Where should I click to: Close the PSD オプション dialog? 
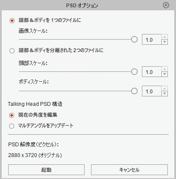[x=166, y=5]
